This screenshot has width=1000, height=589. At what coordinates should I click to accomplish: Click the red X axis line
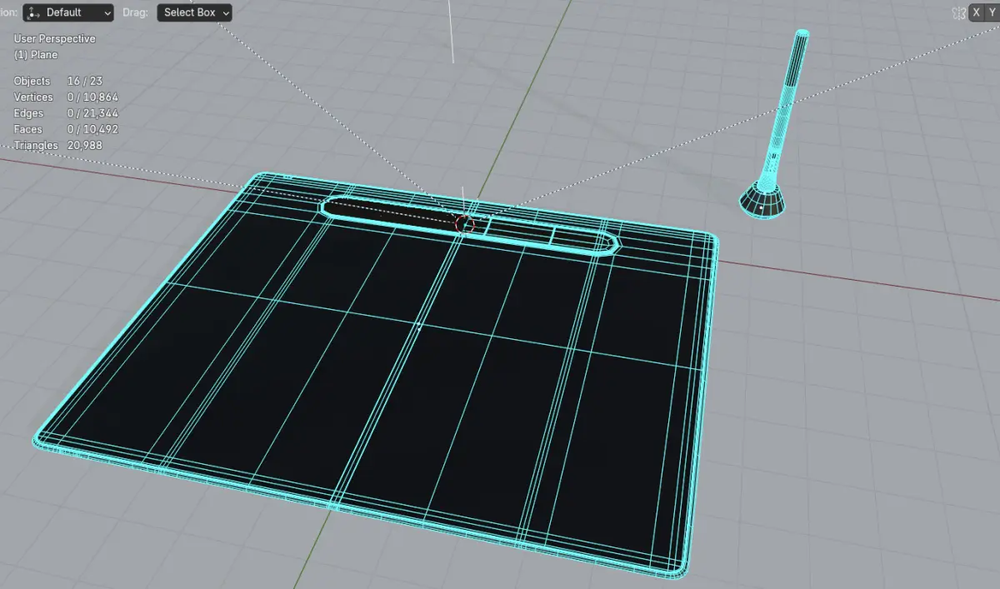858,280
